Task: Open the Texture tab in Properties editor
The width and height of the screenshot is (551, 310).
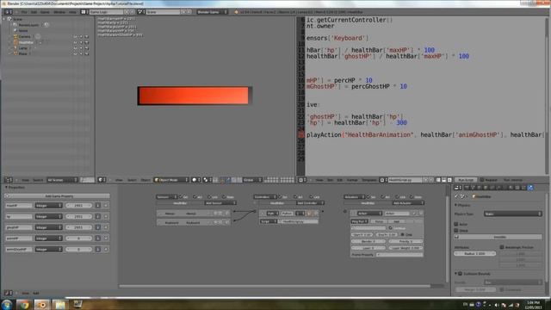Action: click(x=517, y=188)
